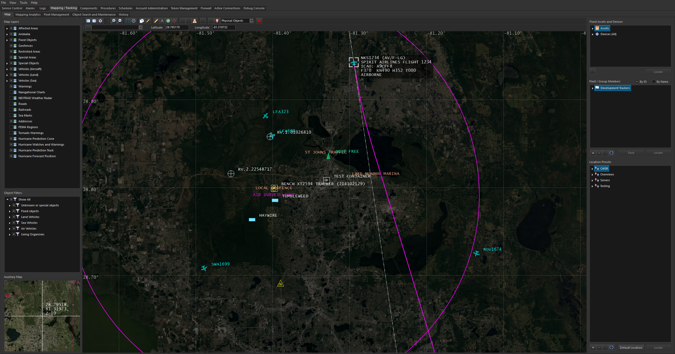Select the By Name radio button
675x354 pixels.
(654, 82)
